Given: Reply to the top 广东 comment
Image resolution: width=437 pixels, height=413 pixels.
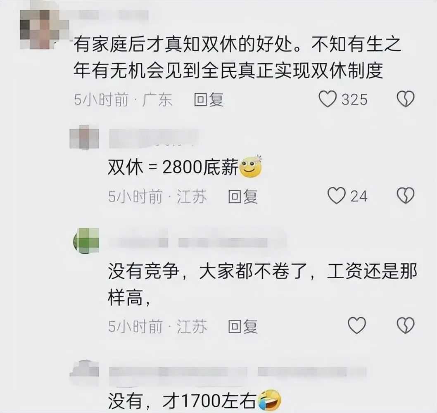Looking at the screenshot, I should (209, 100).
